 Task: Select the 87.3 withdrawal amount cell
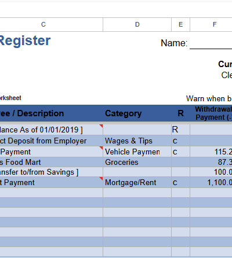coord(211,162)
